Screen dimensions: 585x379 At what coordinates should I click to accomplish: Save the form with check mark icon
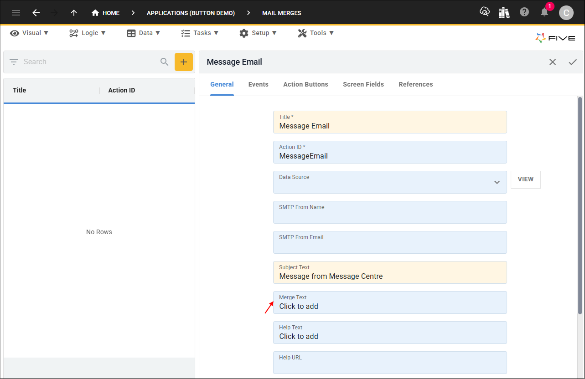[573, 62]
